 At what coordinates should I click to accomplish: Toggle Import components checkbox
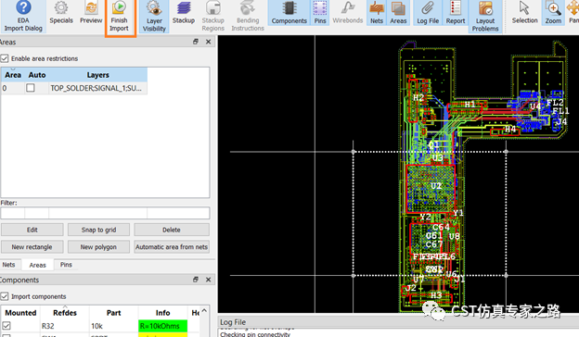pos(5,296)
